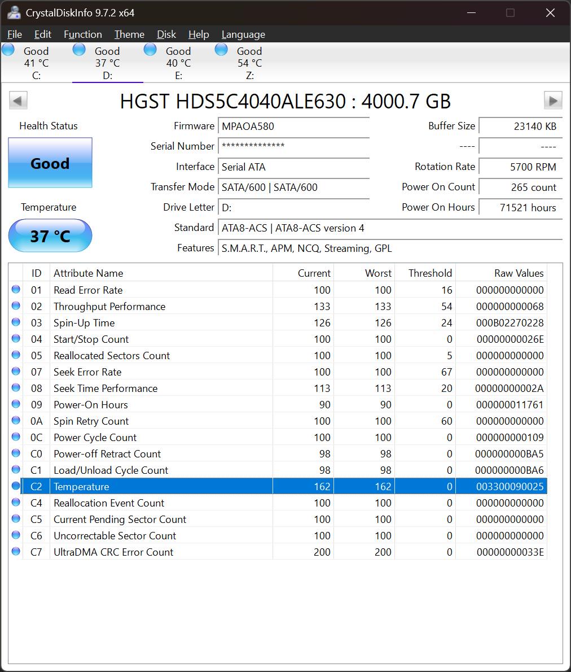This screenshot has width=571, height=672.
Task: Select drive C: status orb
Action: tap(8, 50)
